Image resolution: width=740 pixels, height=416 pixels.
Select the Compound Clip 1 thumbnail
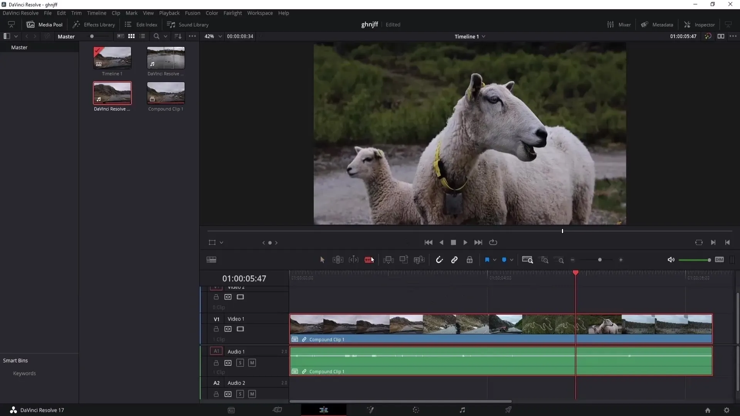pyautogui.click(x=166, y=93)
